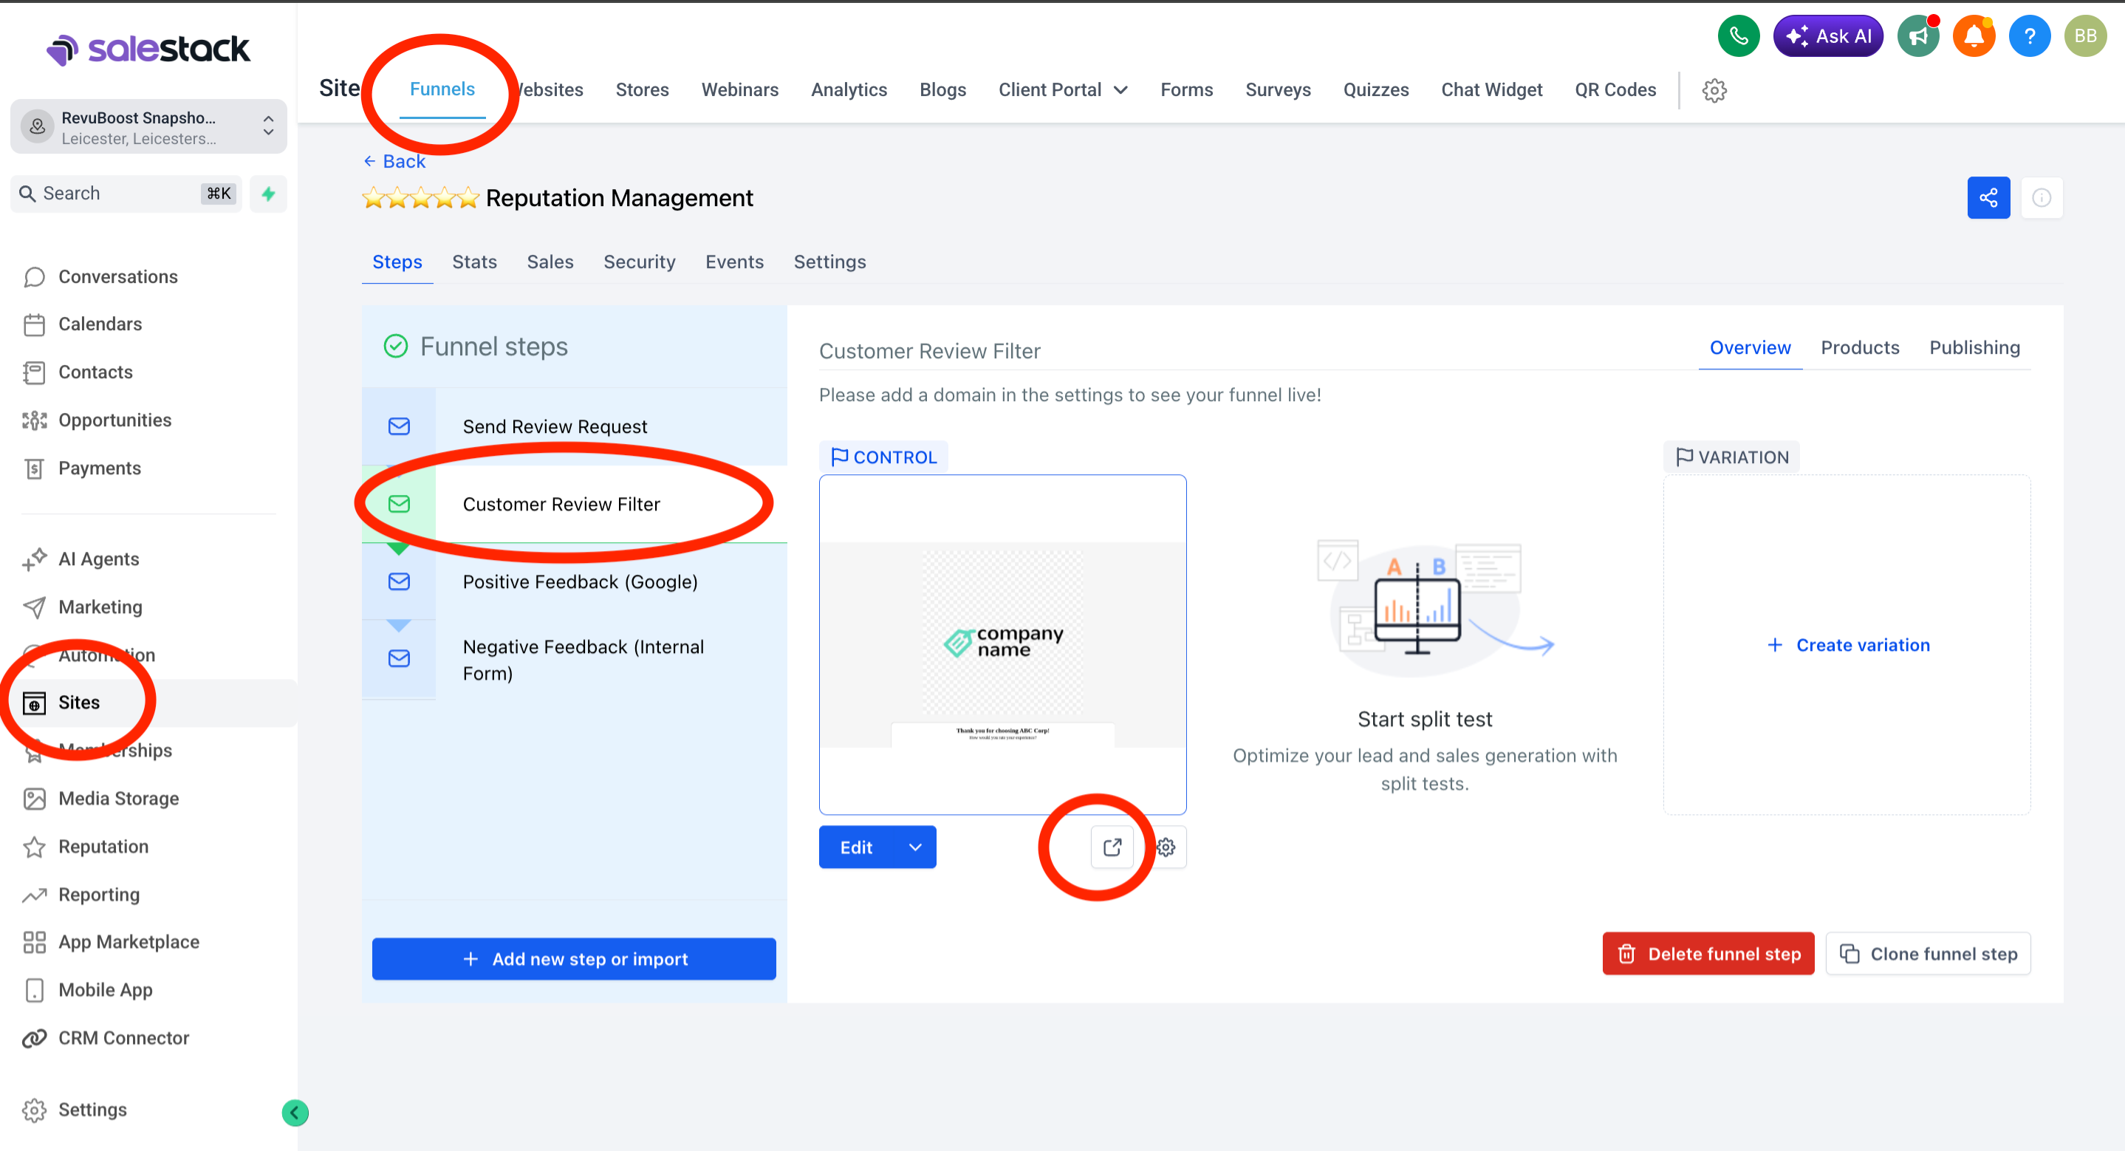Open Reporting in the sidebar

click(99, 895)
